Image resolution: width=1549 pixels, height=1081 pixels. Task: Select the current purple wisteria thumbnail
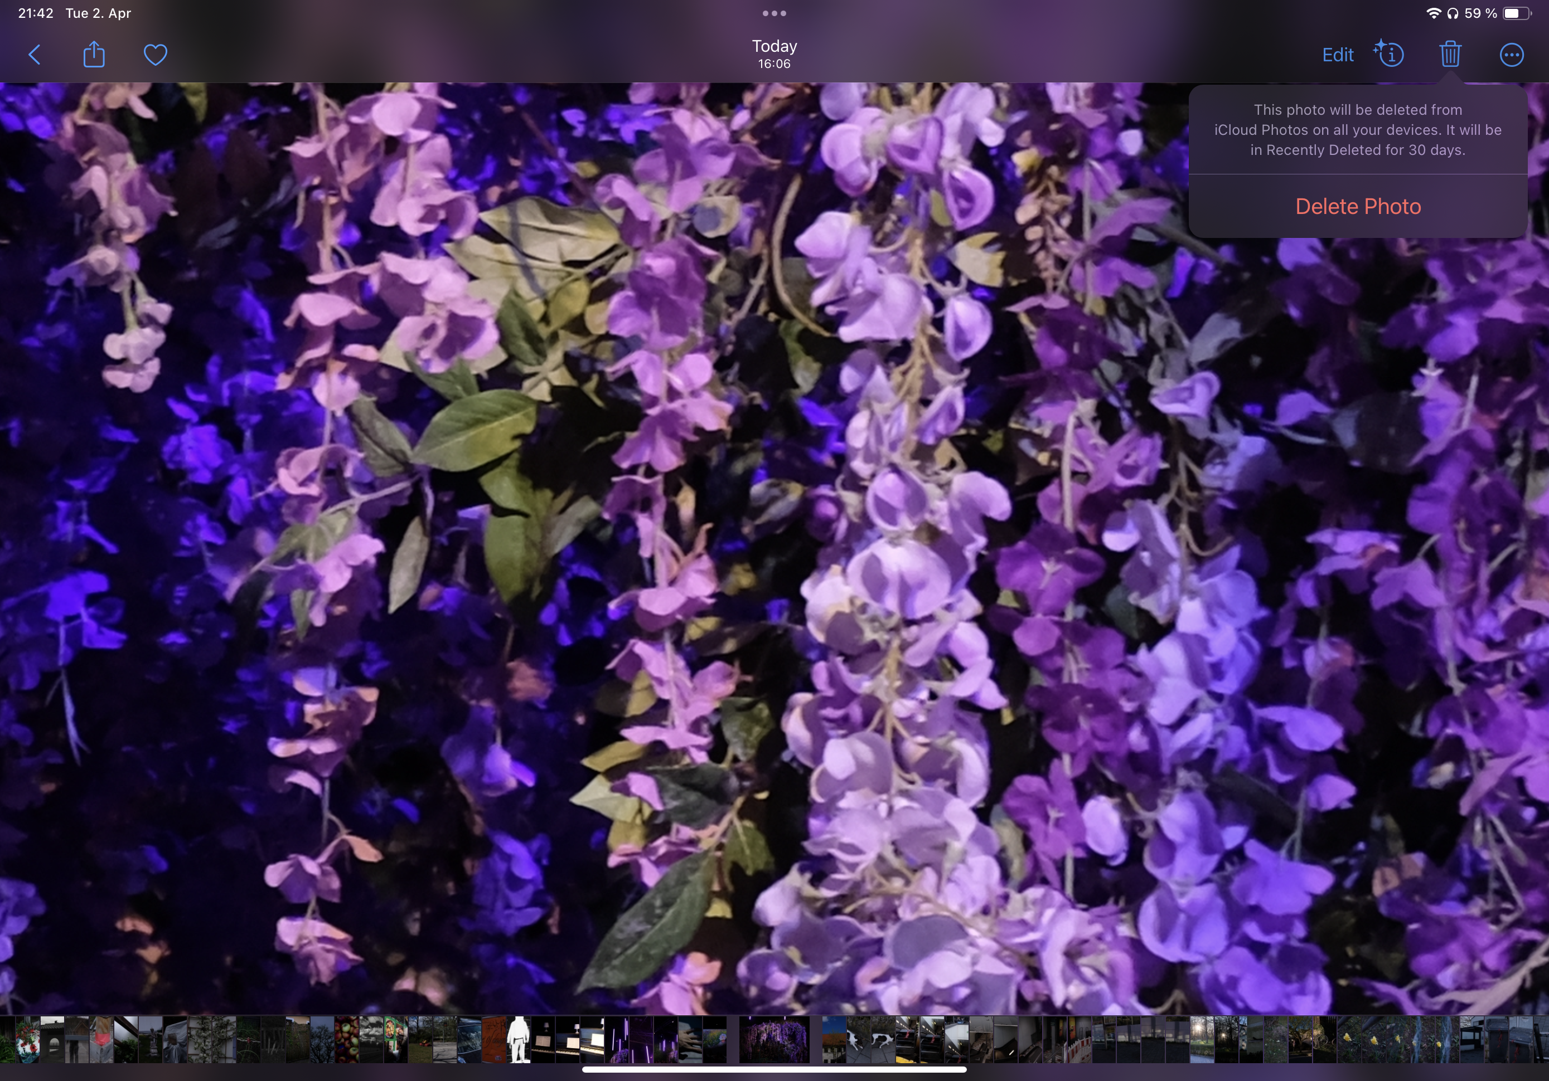click(775, 1040)
